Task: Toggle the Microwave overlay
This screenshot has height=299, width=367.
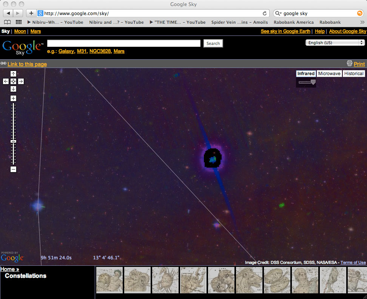Action: 329,74
